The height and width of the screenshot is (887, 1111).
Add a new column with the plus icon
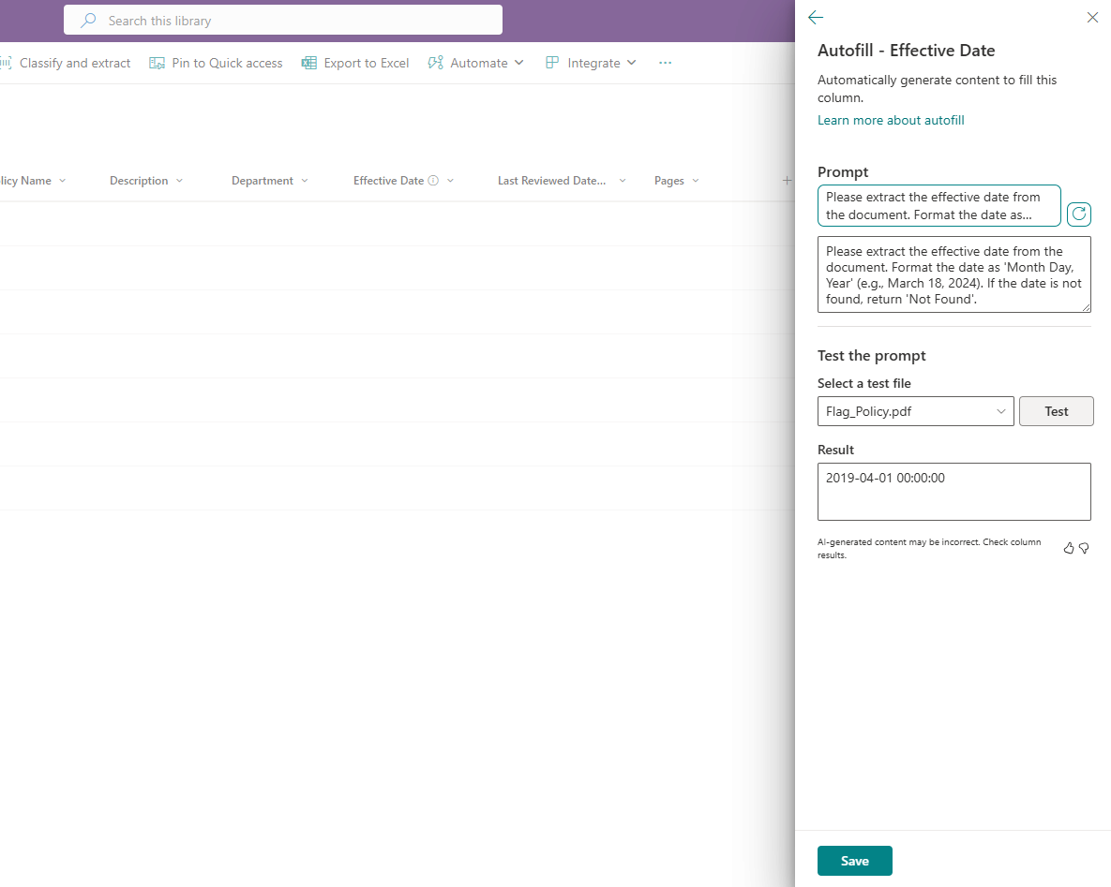[786, 180]
